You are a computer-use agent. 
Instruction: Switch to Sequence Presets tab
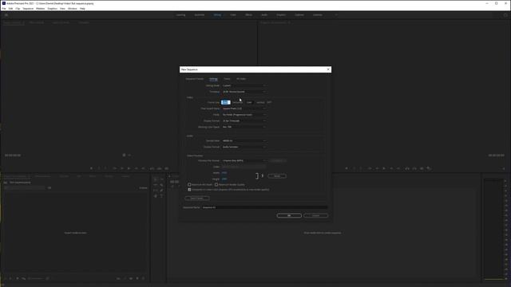pyautogui.click(x=195, y=79)
